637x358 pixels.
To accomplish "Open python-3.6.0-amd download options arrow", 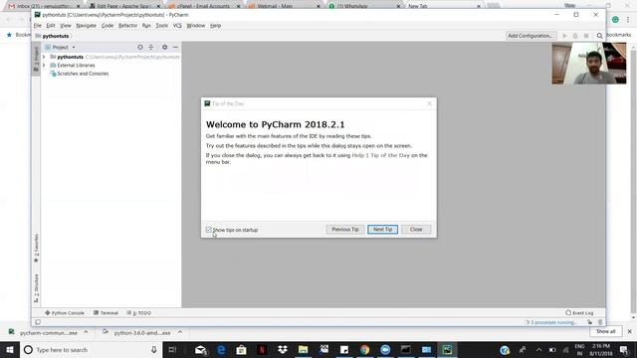I will click(x=180, y=332).
